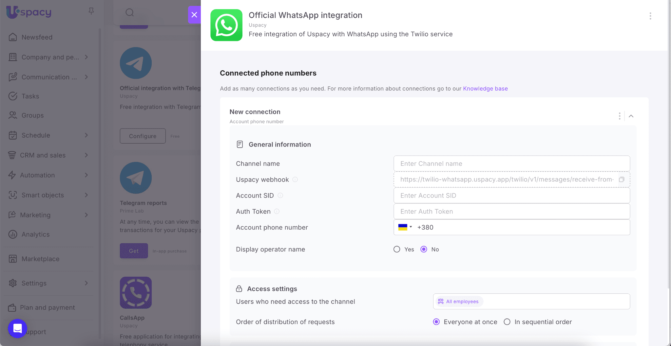The width and height of the screenshot is (671, 346).
Task: Open Marketplace in the sidebar
Action: 40,259
